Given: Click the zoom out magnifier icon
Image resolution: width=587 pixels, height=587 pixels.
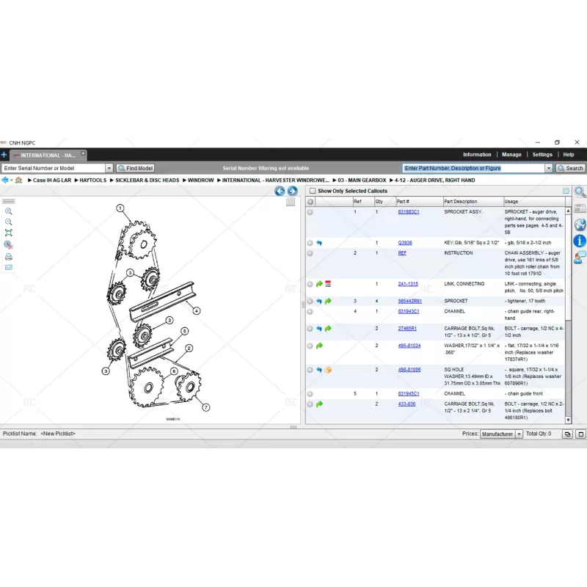Looking at the screenshot, I should tap(9, 222).
